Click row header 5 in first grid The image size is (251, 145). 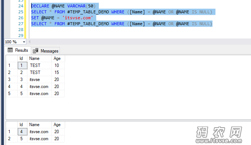coord(12,94)
